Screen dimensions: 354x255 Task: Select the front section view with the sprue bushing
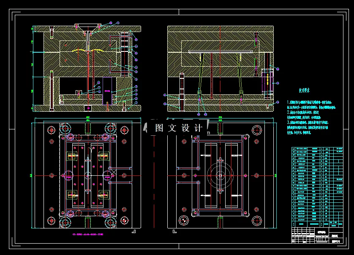click(x=87, y=67)
